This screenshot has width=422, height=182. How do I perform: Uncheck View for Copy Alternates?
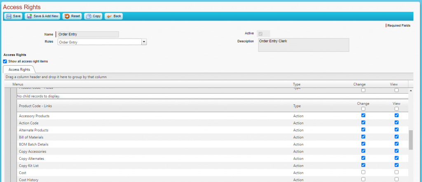point(396,158)
